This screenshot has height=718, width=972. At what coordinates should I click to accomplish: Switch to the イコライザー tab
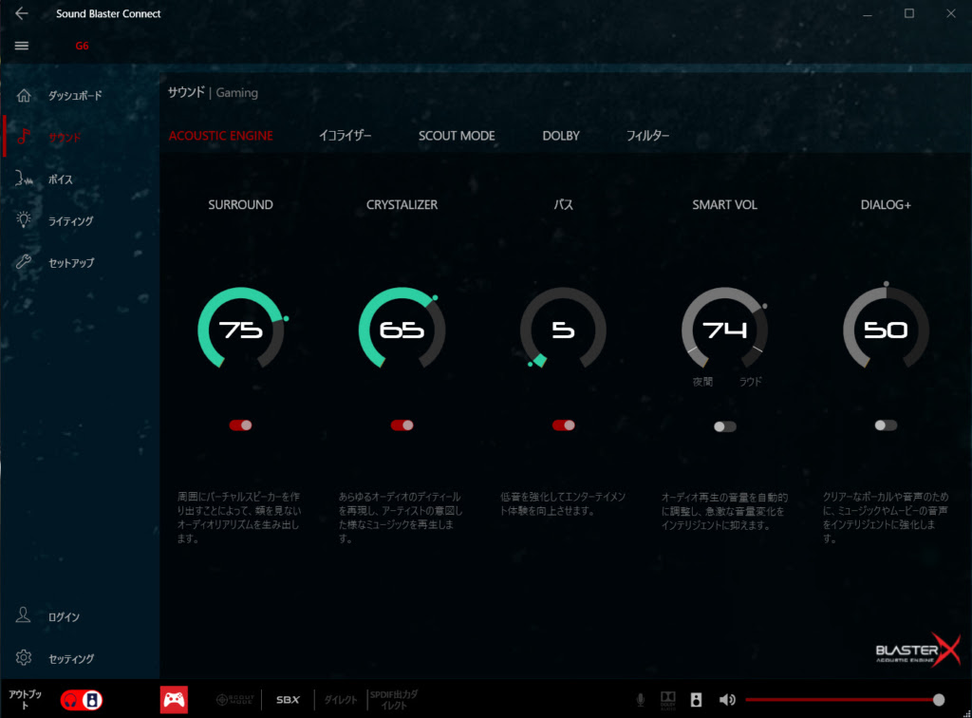[x=346, y=136]
